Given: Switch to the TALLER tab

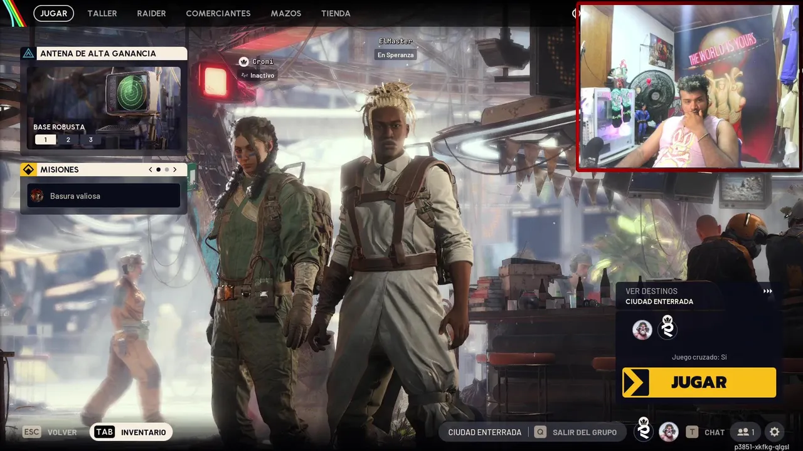Looking at the screenshot, I should point(102,13).
